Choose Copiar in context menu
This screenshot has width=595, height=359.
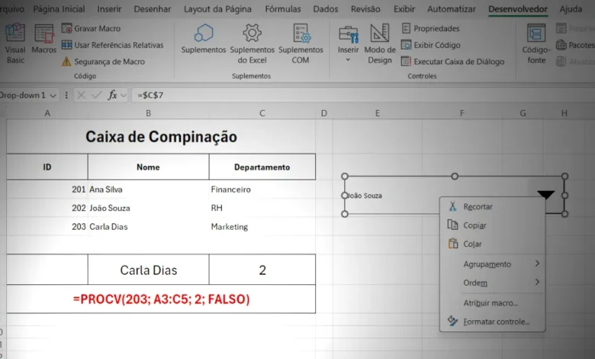click(493, 225)
